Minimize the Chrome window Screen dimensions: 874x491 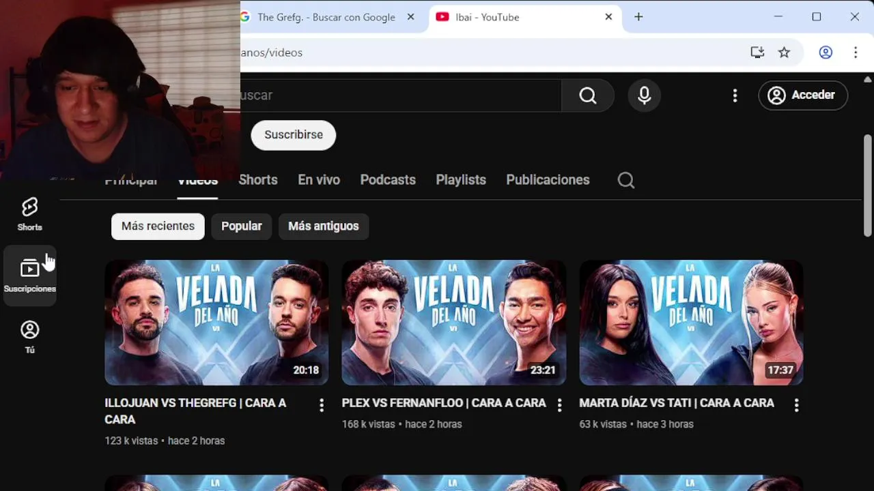(778, 17)
